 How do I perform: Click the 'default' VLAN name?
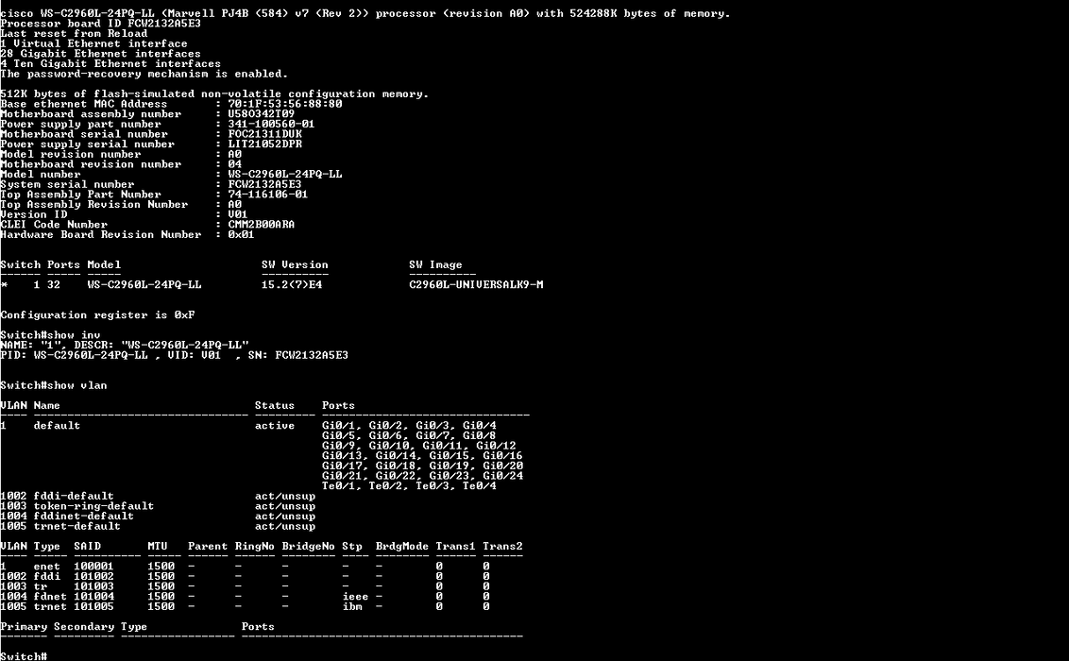click(x=57, y=426)
